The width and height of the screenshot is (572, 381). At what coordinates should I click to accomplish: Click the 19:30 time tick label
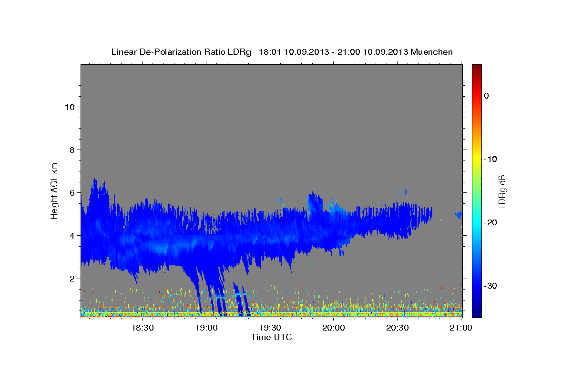point(270,328)
